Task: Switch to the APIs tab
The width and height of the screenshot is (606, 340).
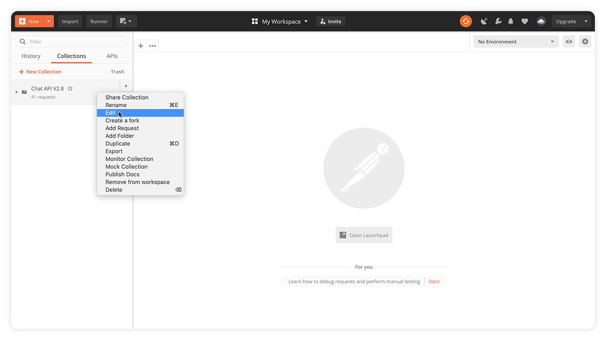Action: (x=112, y=56)
